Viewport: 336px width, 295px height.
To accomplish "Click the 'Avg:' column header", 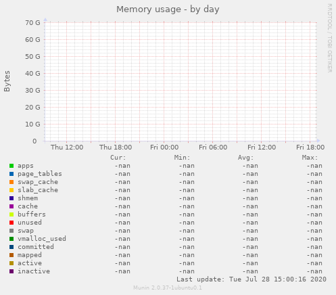I will pyautogui.click(x=246, y=158).
